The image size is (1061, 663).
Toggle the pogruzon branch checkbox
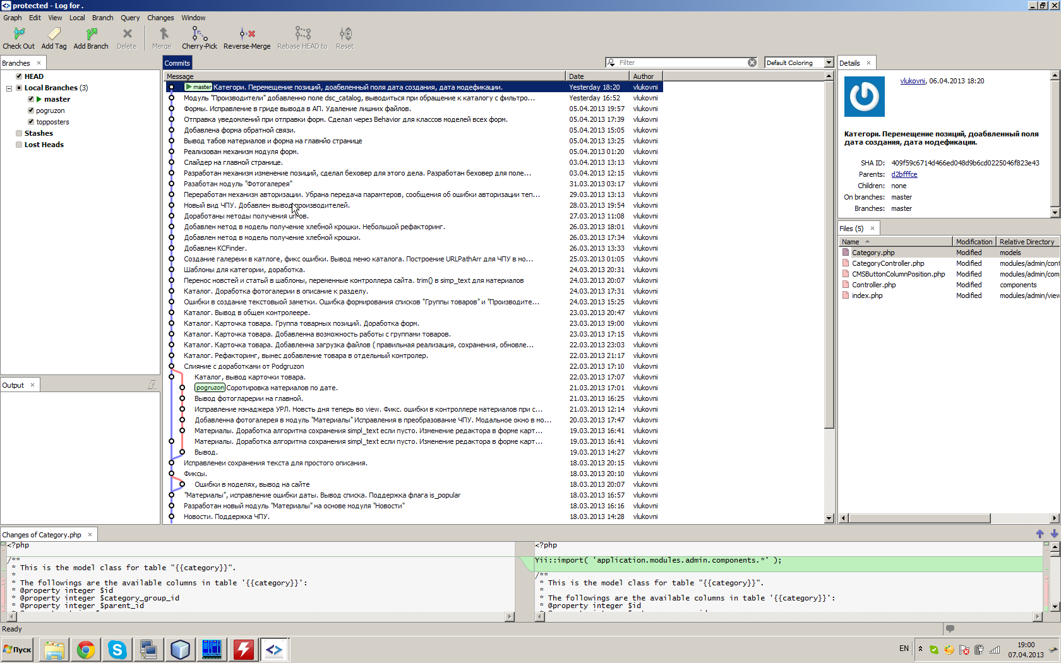(x=31, y=110)
